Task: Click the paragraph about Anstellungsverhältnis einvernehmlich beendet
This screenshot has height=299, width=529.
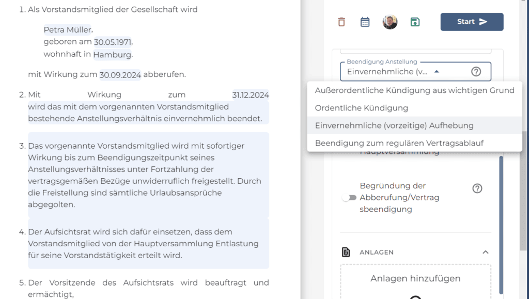Action: 148,113
